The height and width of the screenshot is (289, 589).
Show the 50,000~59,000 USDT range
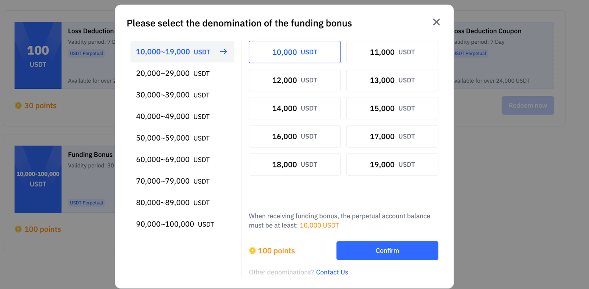173,138
